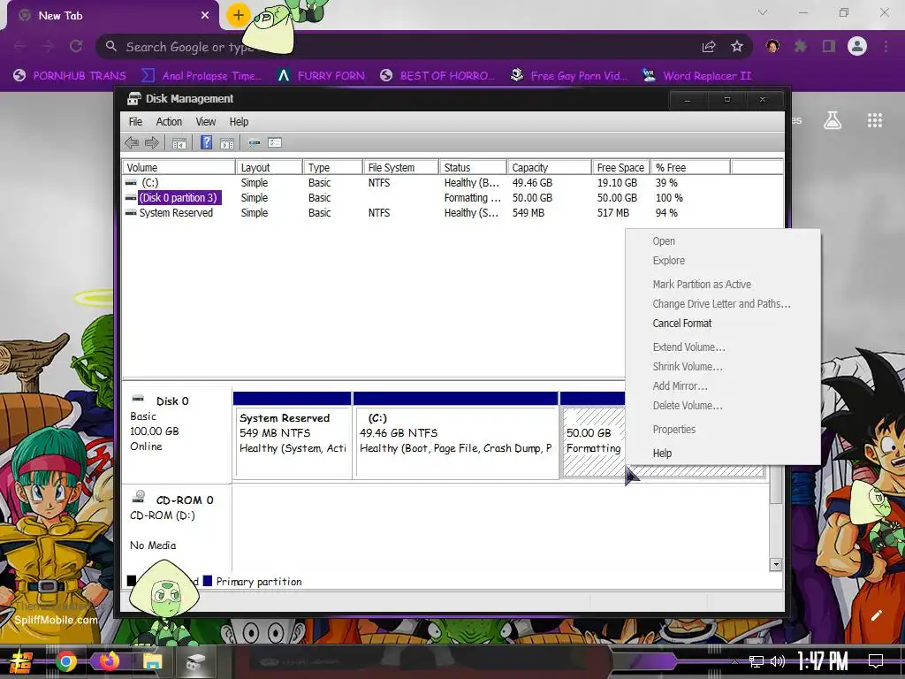Sort by the % Free column header
The height and width of the screenshot is (679, 905).
(x=690, y=167)
